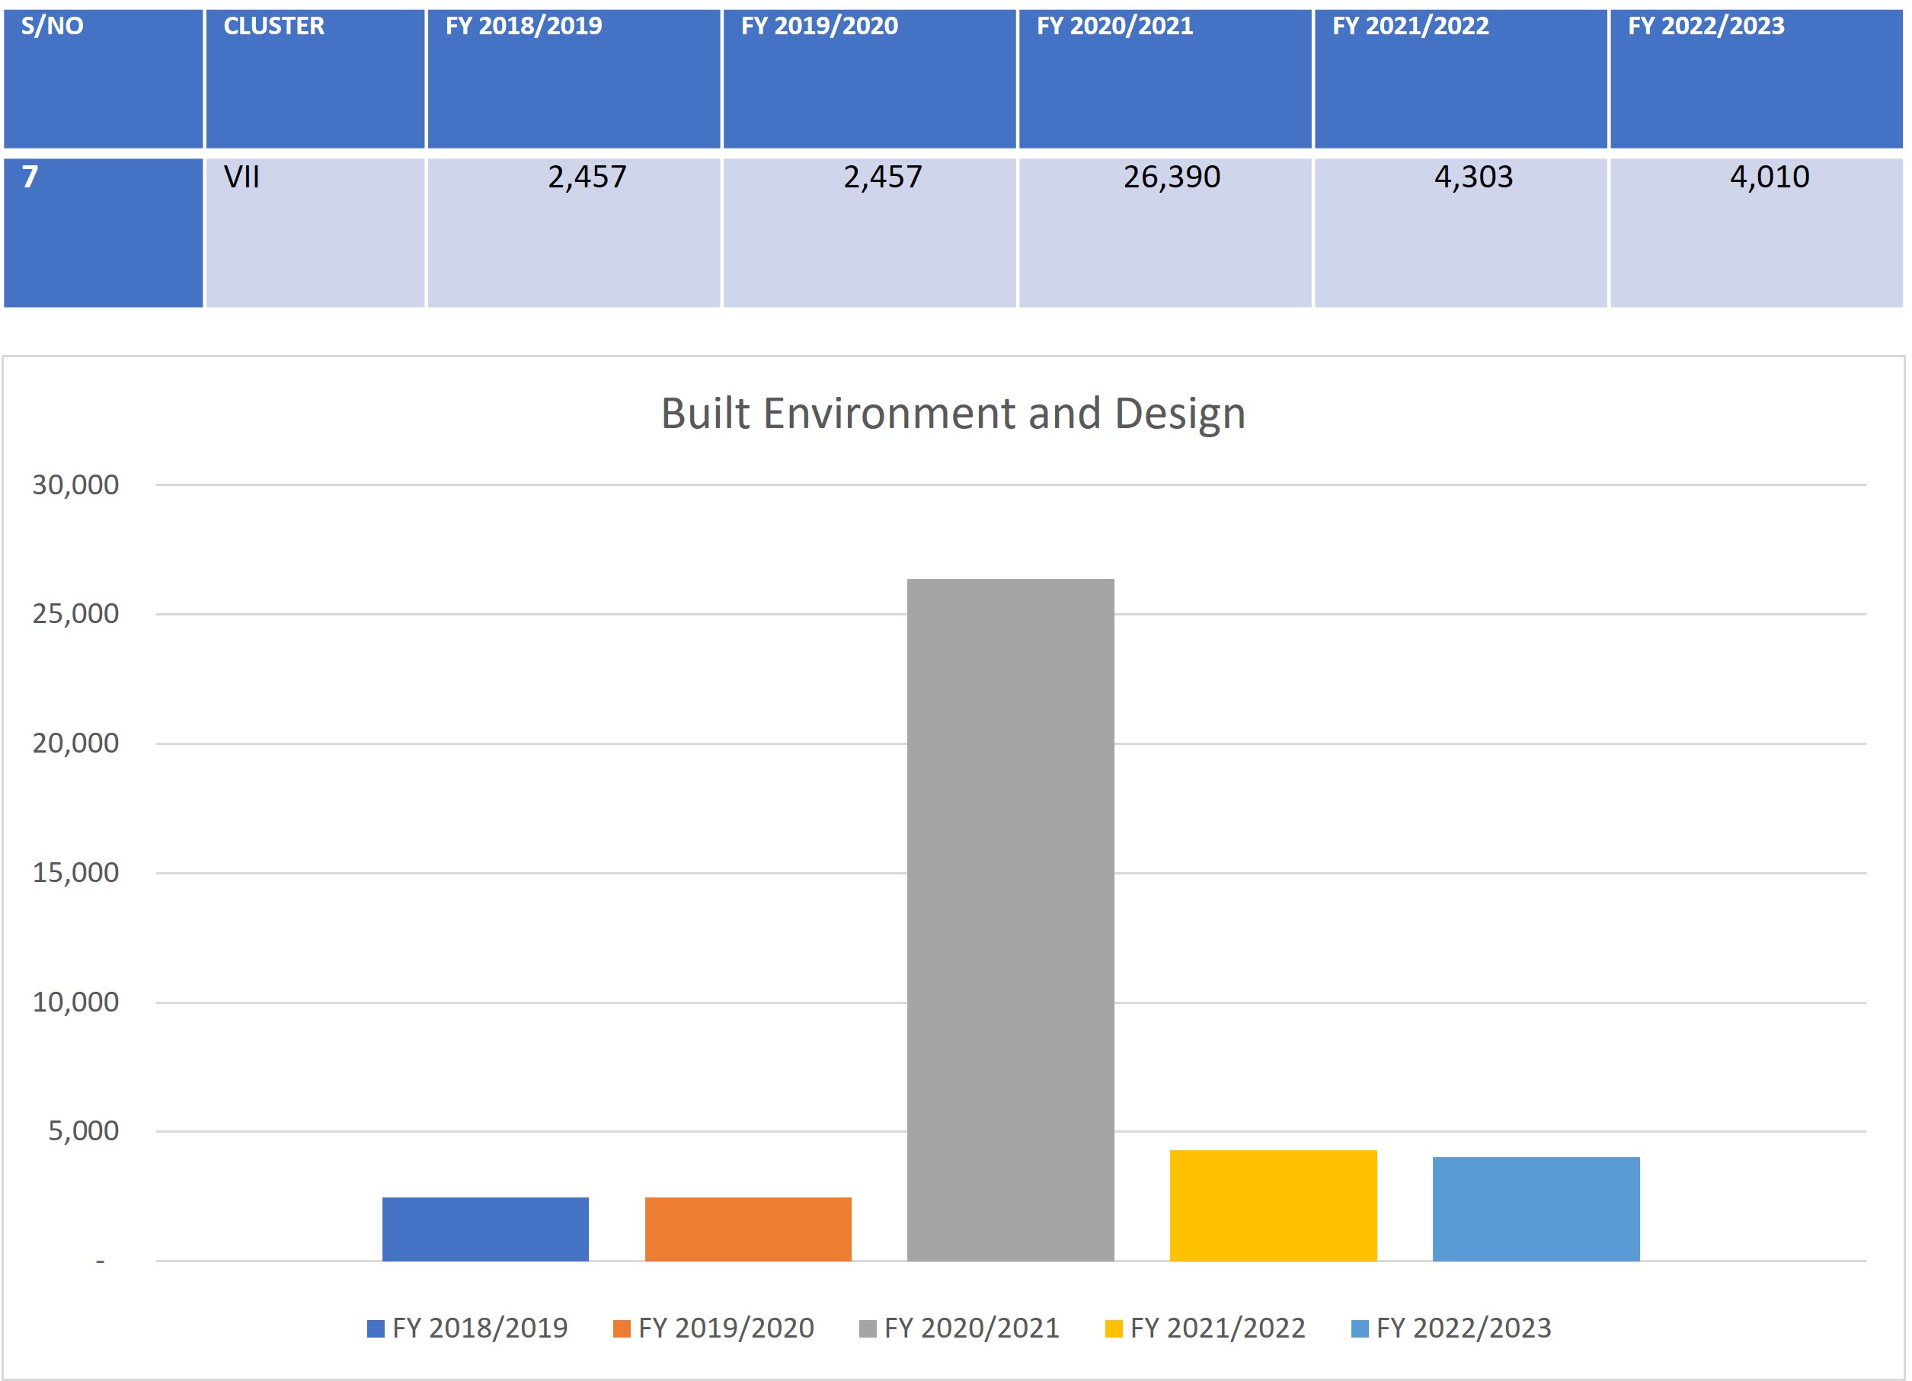Click the yellow FY 2021/2022 legend swatch
This screenshot has width=1912, height=1381.
(1114, 1328)
